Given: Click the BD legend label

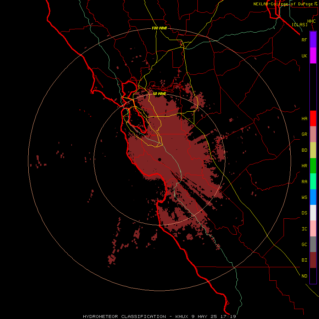Looking at the screenshot, I should [304, 150].
